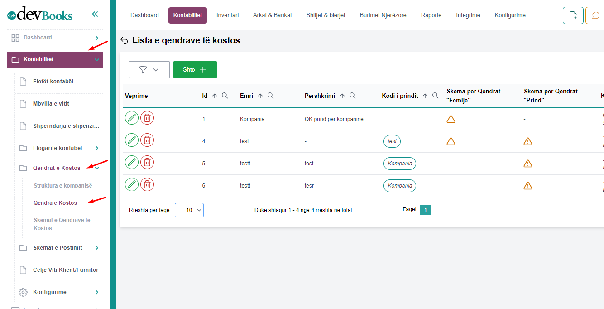Screen dimensions: 604x309
Task: Go to page 1 in pagination
Action: (x=425, y=210)
